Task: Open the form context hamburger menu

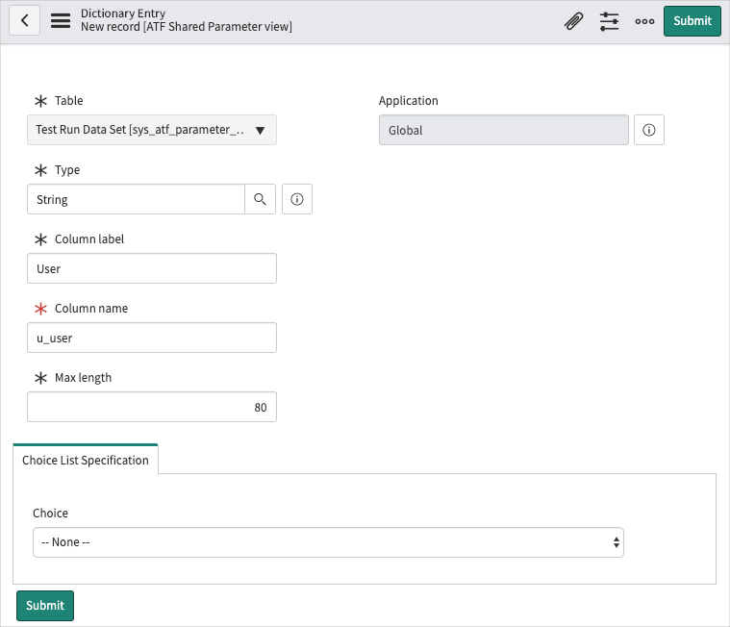Action: (x=61, y=20)
